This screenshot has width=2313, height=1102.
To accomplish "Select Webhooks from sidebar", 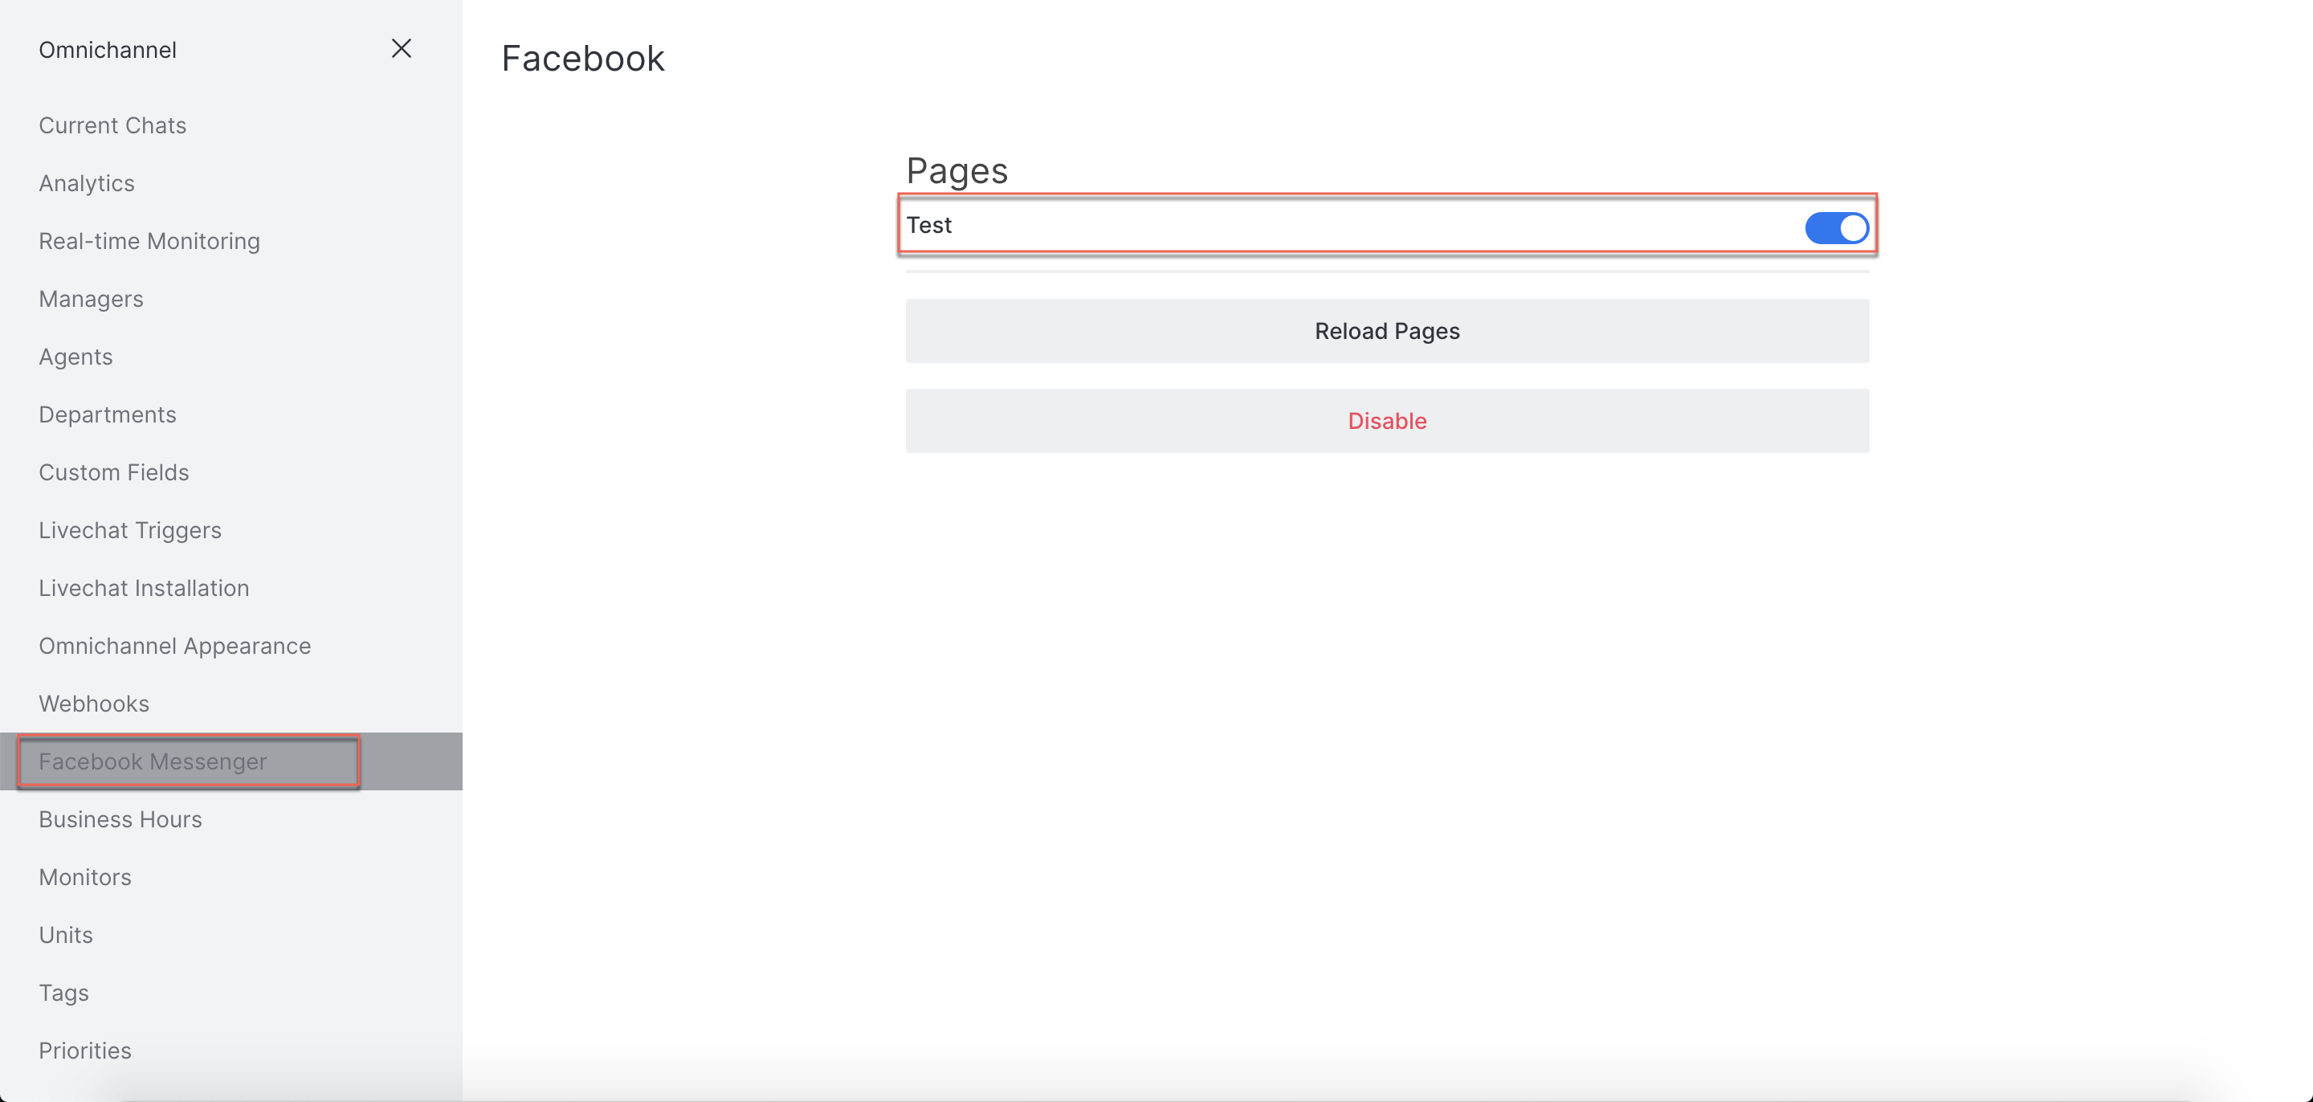I will (95, 704).
